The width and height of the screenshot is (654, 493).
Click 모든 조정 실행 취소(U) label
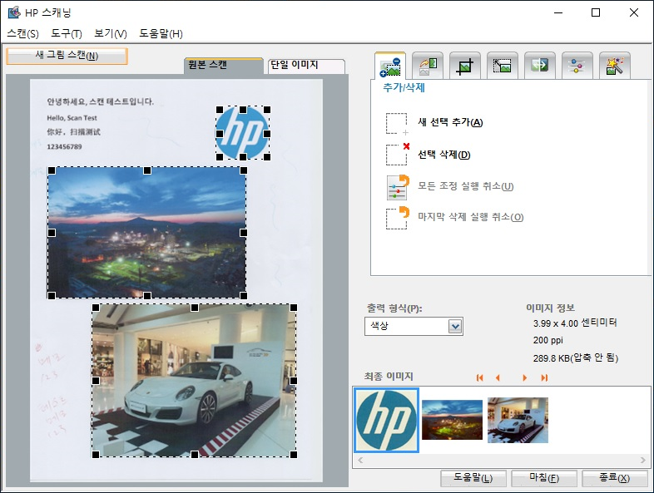[465, 186]
